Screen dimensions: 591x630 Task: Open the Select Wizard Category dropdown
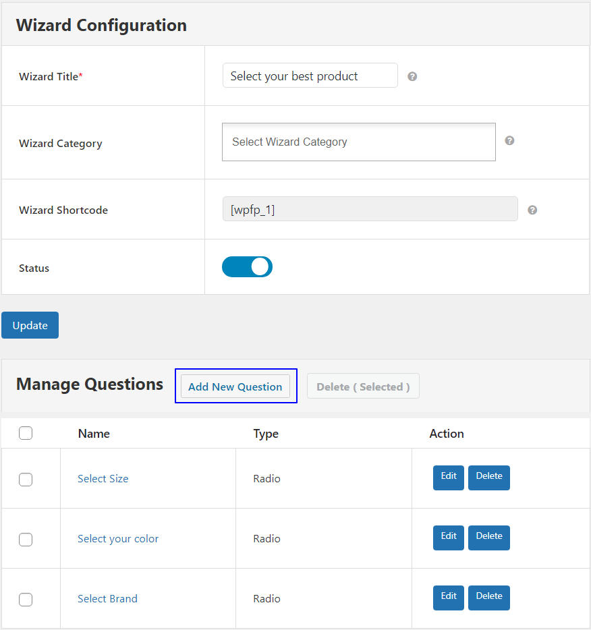(x=359, y=142)
